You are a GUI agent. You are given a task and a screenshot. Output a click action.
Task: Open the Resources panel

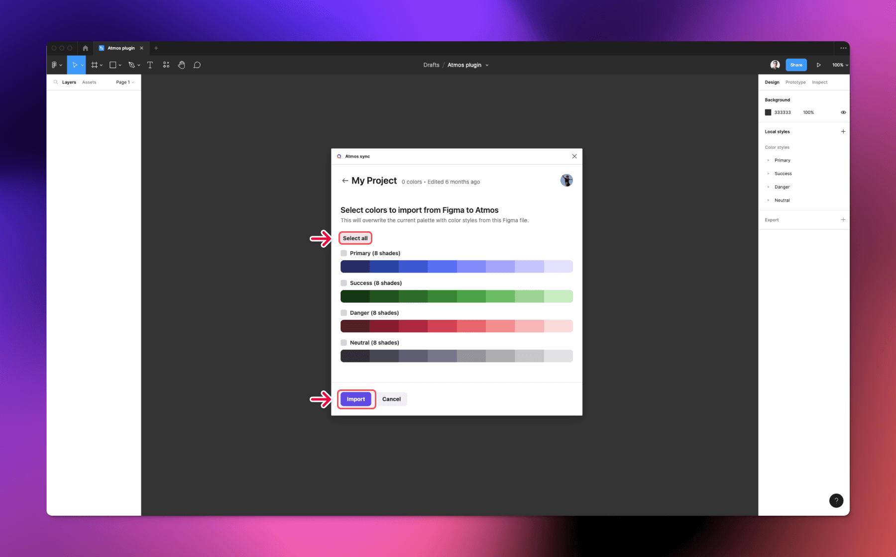(x=166, y=65)
